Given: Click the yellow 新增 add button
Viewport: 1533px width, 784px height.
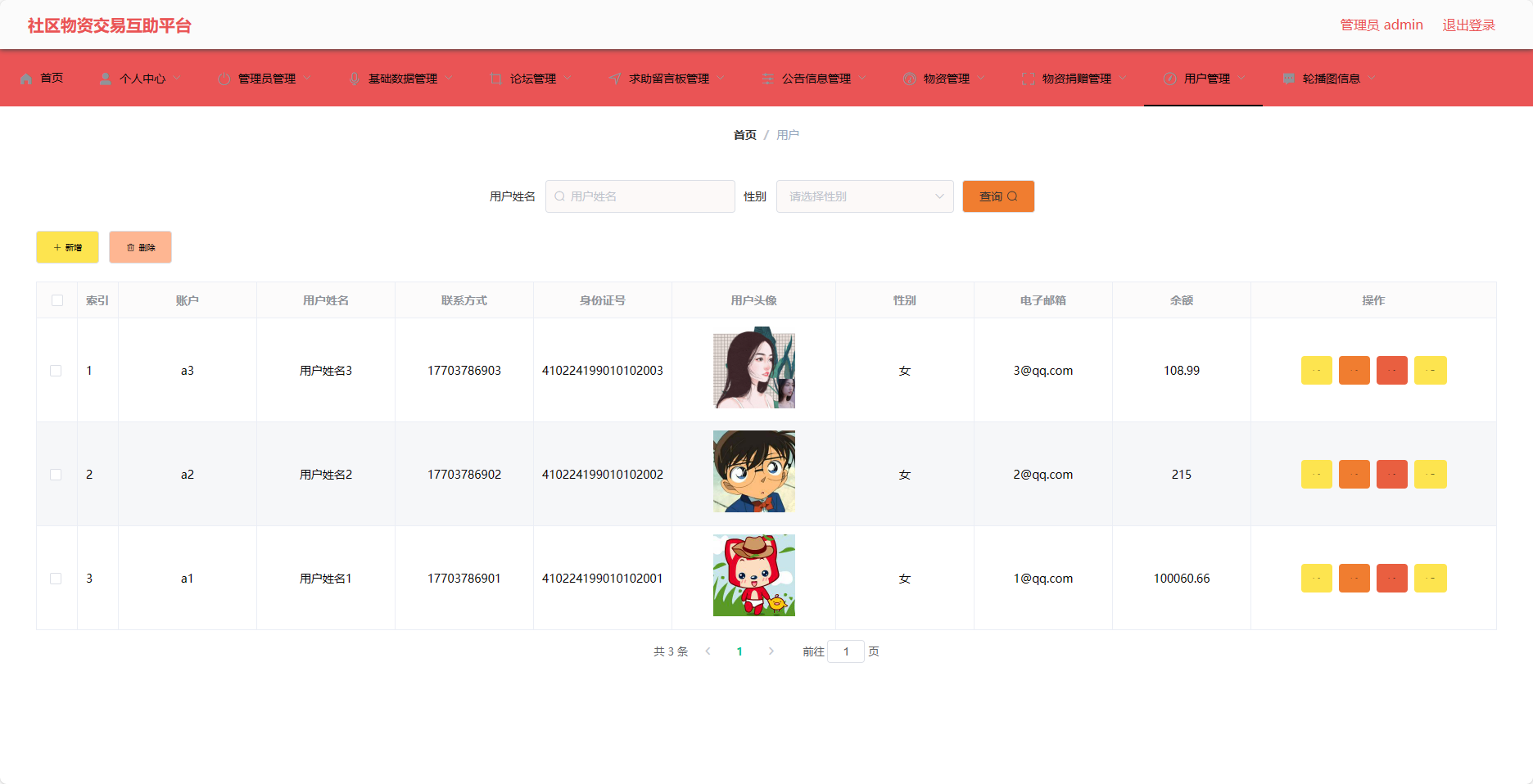Looking at the screenshot, I should (67, 247).
